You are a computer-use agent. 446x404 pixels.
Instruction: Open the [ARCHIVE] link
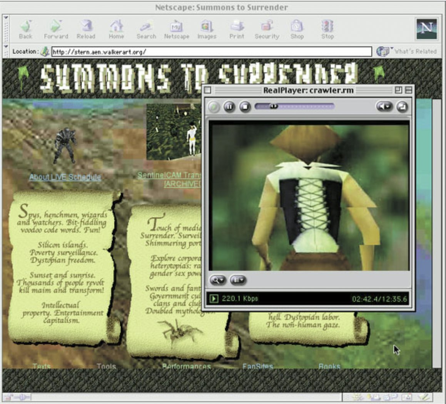(182, 184)
